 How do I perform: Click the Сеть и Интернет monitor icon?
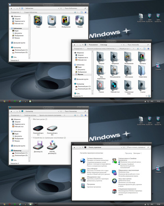pyautogui.click(x=83, y=171)
